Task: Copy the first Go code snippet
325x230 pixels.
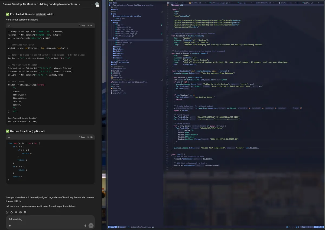Action: point(82,25)
